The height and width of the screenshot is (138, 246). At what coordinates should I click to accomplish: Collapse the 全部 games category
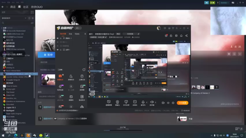tap(2, 28)
